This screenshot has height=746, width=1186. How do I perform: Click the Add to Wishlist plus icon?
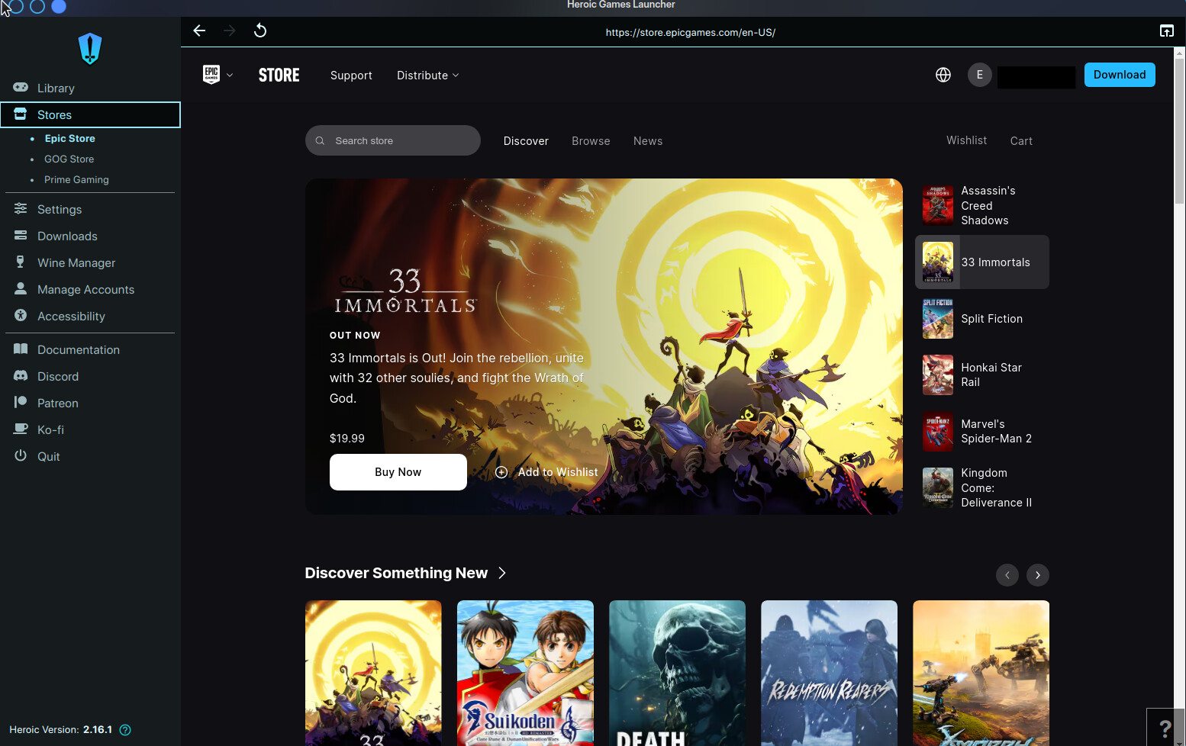tap(501, 472)
